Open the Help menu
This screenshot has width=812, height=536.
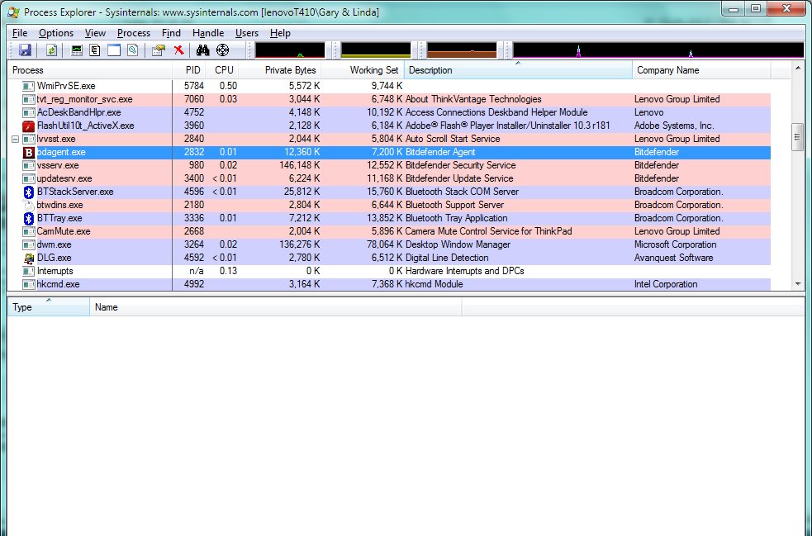(280, 33)
